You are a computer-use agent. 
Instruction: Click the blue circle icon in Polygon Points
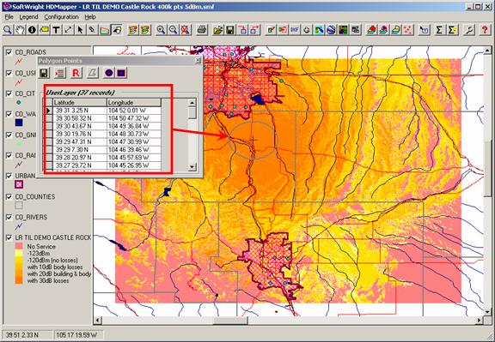pyautogui.click(x=109, y=73)
